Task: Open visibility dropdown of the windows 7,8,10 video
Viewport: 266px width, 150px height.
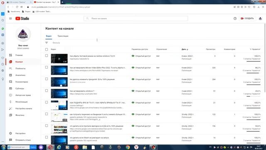Action: 141,56
